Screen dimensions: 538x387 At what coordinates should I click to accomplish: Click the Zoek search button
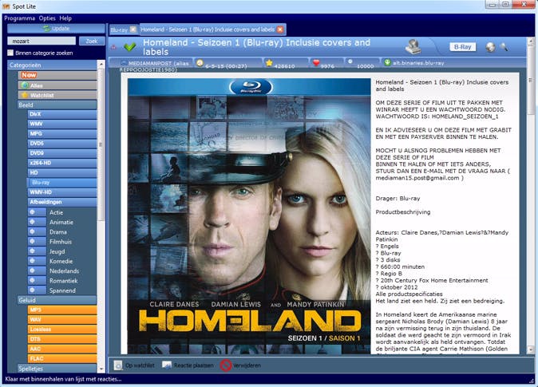92,41
